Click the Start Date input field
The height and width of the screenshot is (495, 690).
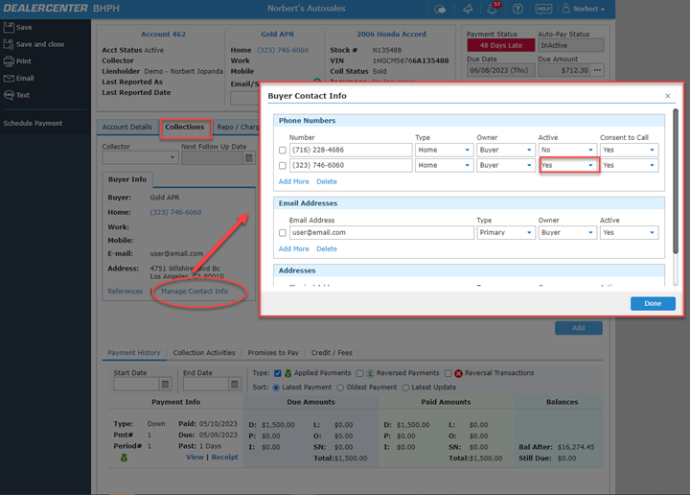coord(136,385)
